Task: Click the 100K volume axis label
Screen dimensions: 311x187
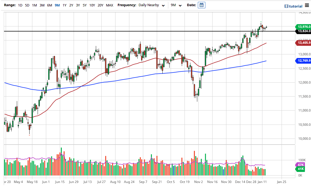Action: point(302,160)
